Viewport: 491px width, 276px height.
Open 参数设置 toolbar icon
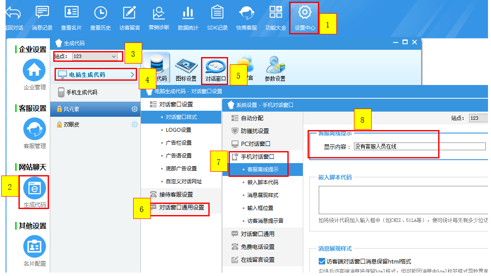click(275, 68)
